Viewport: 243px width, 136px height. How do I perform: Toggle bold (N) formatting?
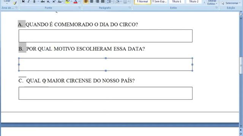pyautogui.click(x=23, y=2)
